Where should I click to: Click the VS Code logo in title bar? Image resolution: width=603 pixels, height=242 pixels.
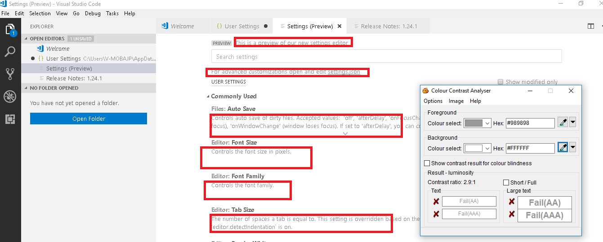[4, 4]
